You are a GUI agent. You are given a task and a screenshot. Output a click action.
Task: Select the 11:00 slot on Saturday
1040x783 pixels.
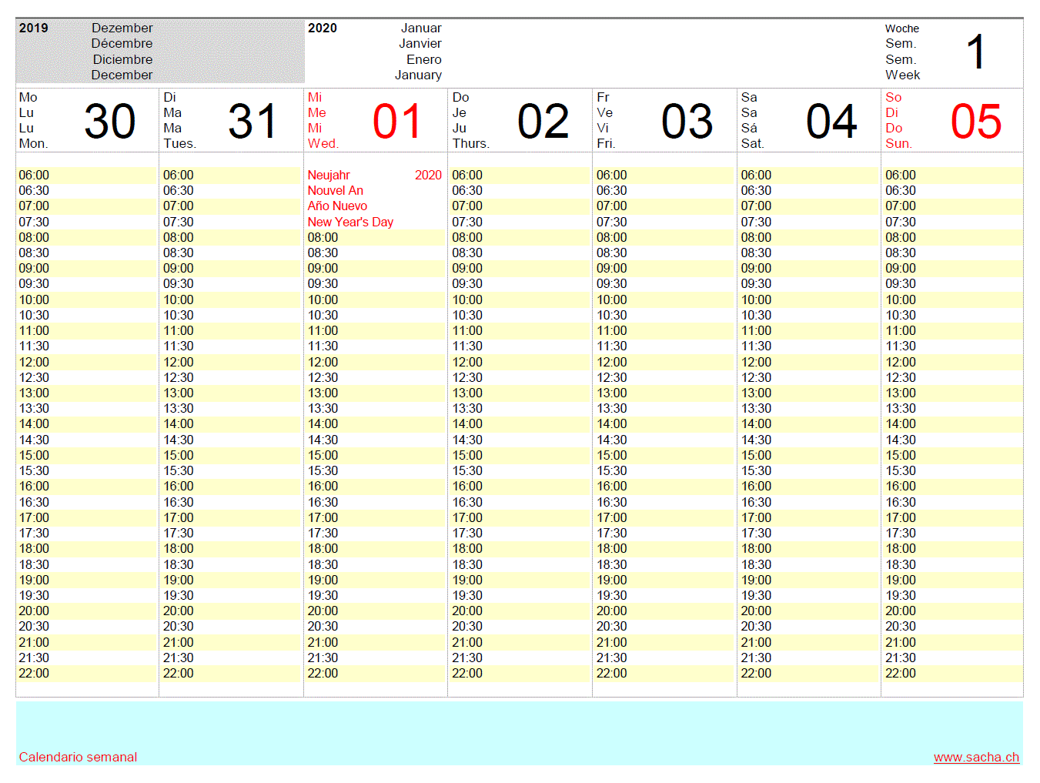pos(809,331)
